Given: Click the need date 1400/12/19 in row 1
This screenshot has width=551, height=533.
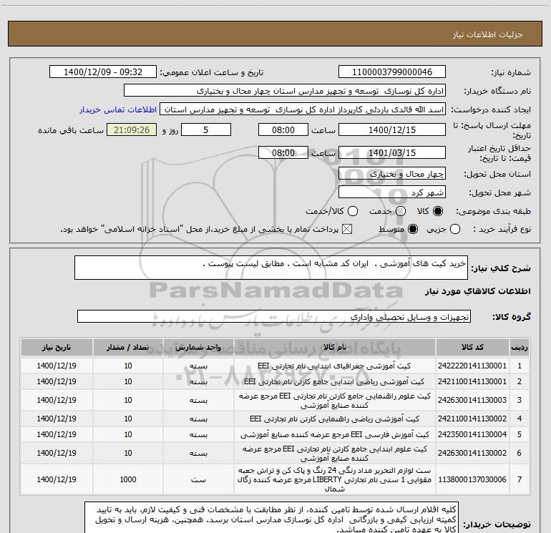Looking at the screenshot, I should [x=57, y=366].
